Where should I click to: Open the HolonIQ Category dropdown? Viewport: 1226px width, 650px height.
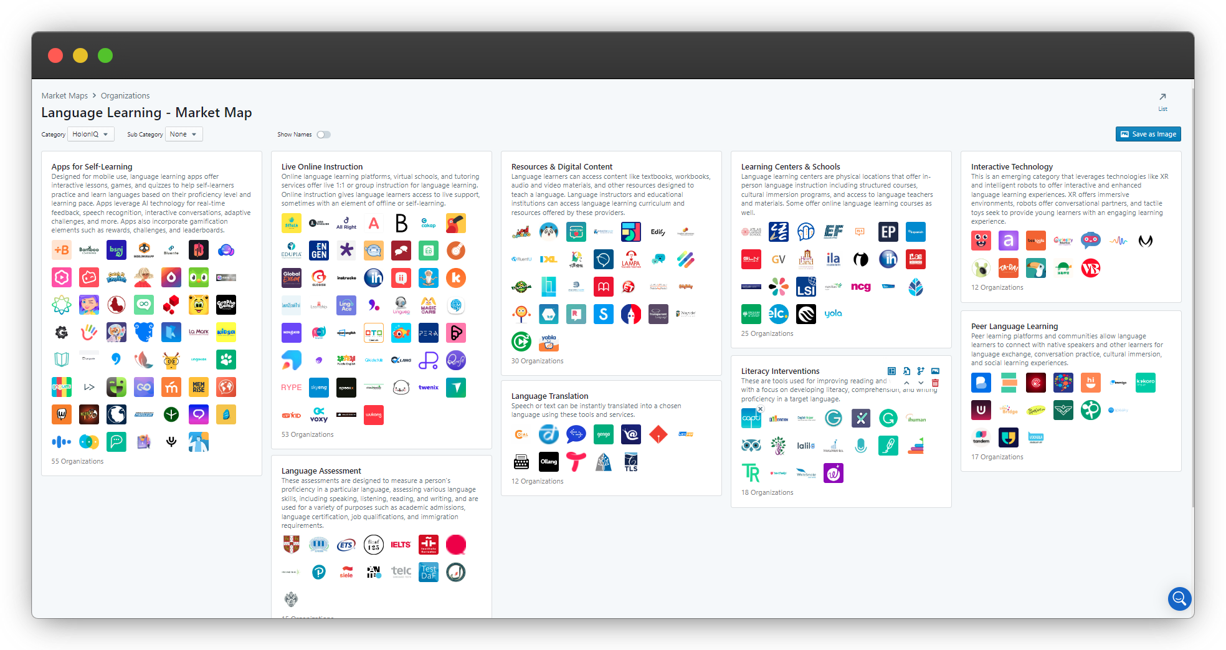click(x=91, y=135)
